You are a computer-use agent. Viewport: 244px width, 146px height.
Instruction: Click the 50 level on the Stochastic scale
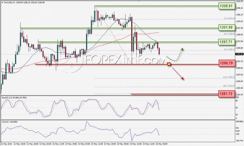[x=237, y=108]
